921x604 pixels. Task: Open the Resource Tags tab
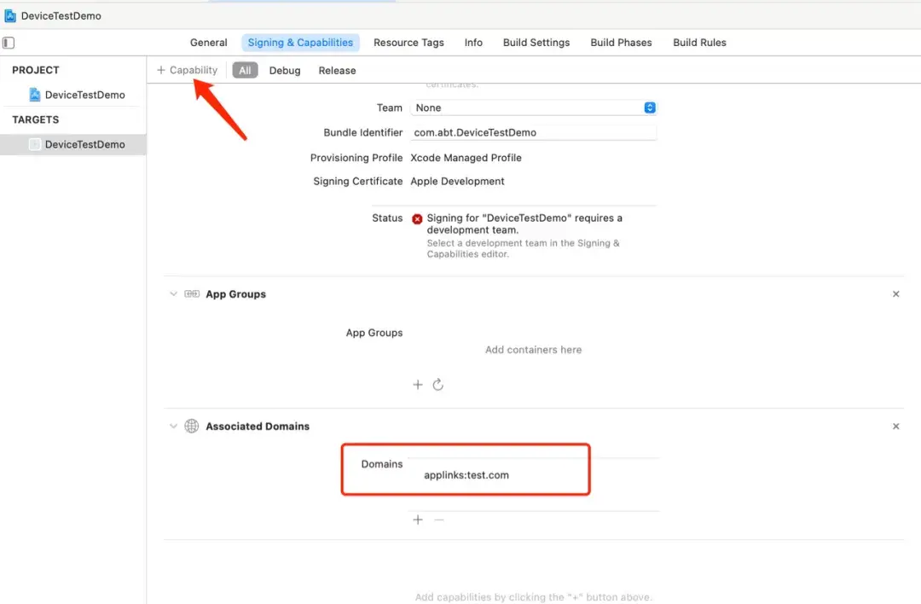[x=408, y=43]
